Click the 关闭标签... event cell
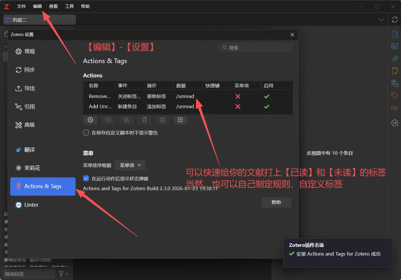 129,97
